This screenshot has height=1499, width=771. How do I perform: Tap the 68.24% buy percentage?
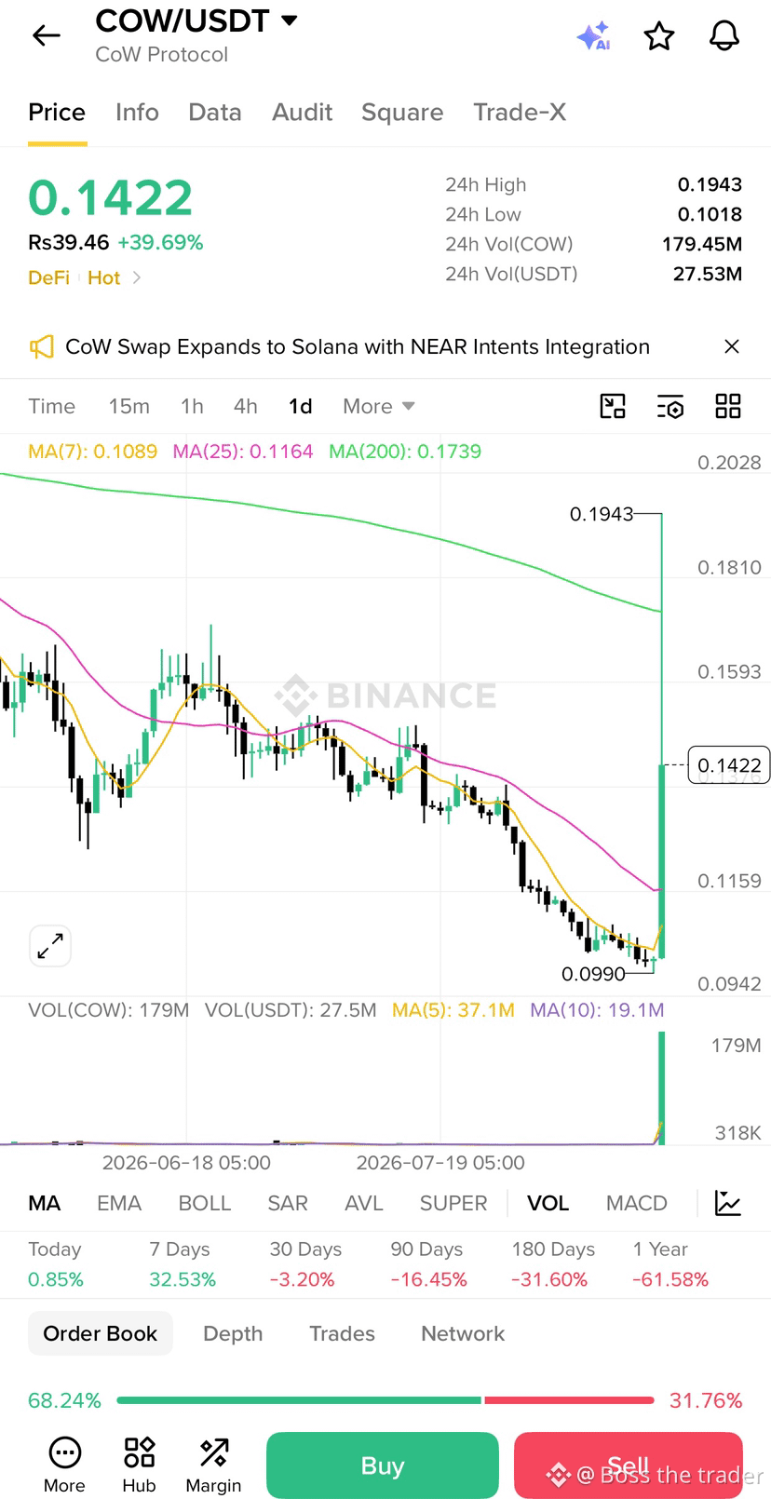coord(64,1400)
